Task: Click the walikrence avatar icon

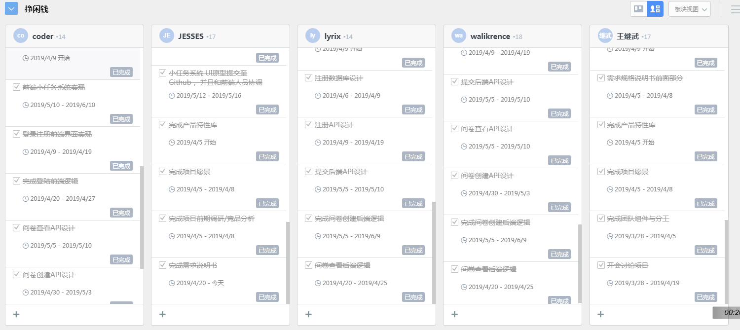Action: (x=459, y=36)
